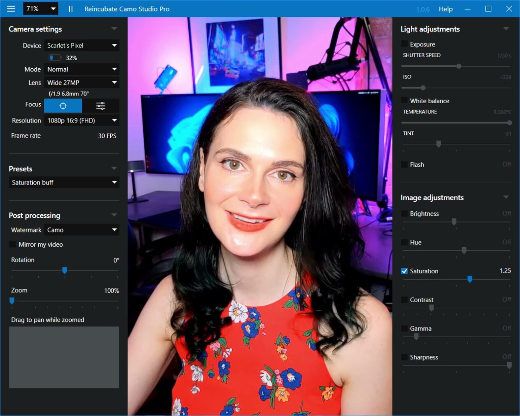520x416 pixels.
Task: Collapse the Image adjustments section
Action: pyautogui.click(x=506, y=197)
